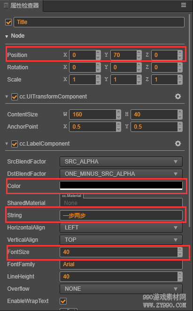Open cc.UITransformComponent gear settings
Viewport: 193px width, 311px height.
pyautogui.click(x=178, y=97)
